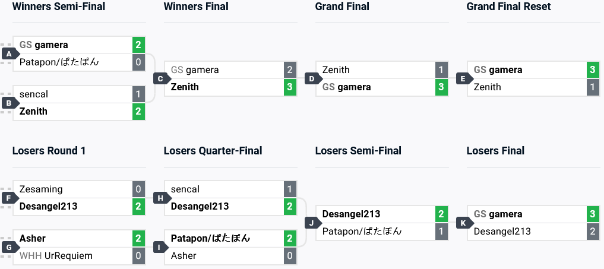Click Desangel213 in Losers Semi-Final
Image resolution: width=604 pixels, height=269 pixels.
point(351,214)
